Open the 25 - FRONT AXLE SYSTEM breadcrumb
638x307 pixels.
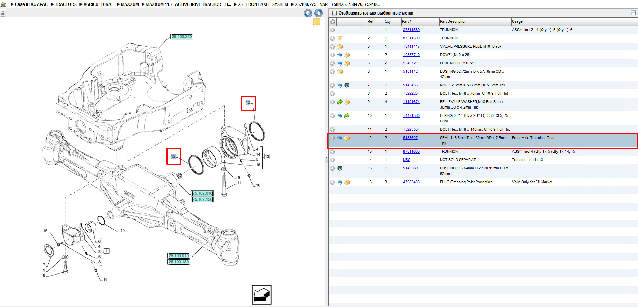(x=263, y=4)
